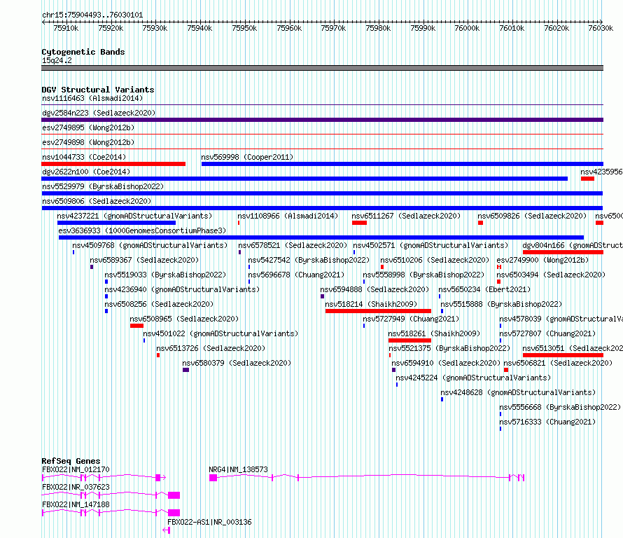Click the Cytogenetic Bands track title
Screen dimensions: 623x538
point(83,52)
